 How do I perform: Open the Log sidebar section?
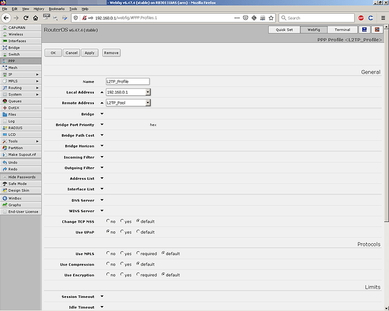(x=21, y=121)
